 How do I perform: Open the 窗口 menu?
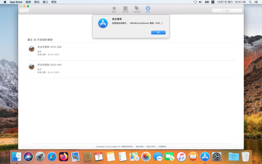click(x=45, y=2)
